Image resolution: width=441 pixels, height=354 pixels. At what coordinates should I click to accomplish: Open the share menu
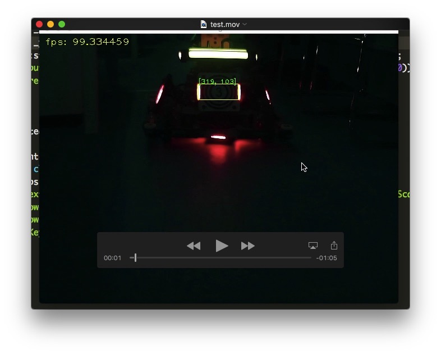coord(334,246)
